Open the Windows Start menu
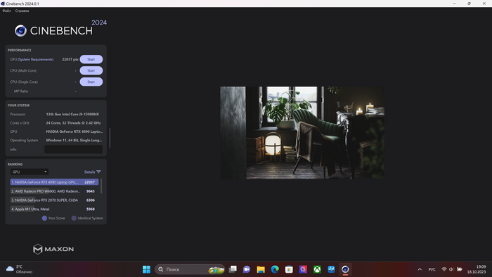Viewport: 492px width, 277px height. (x=146, y=269)
